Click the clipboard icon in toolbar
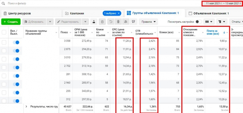The width and height of the screenshot is (243, 113). click(x=102, y=22)
